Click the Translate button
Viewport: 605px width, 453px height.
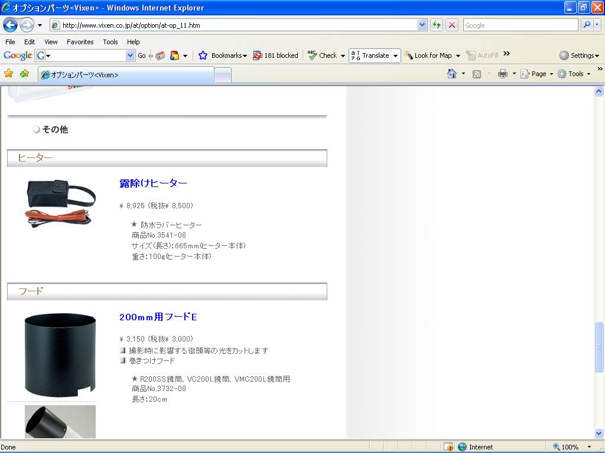pos(370,55)
